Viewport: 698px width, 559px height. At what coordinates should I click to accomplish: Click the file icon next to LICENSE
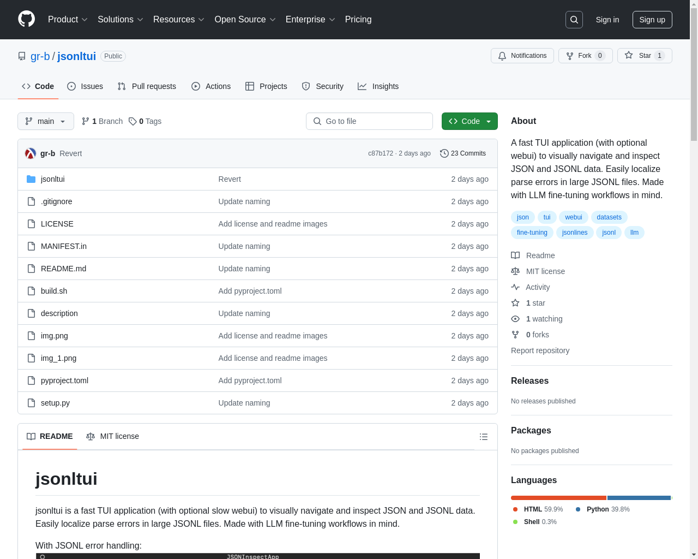(x=31, y=224)
